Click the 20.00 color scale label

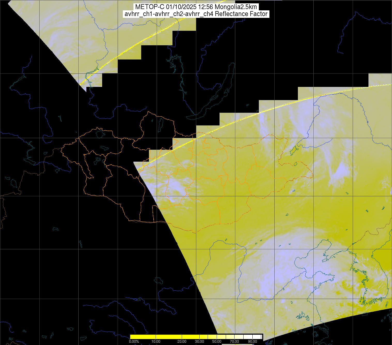point(182,342)
